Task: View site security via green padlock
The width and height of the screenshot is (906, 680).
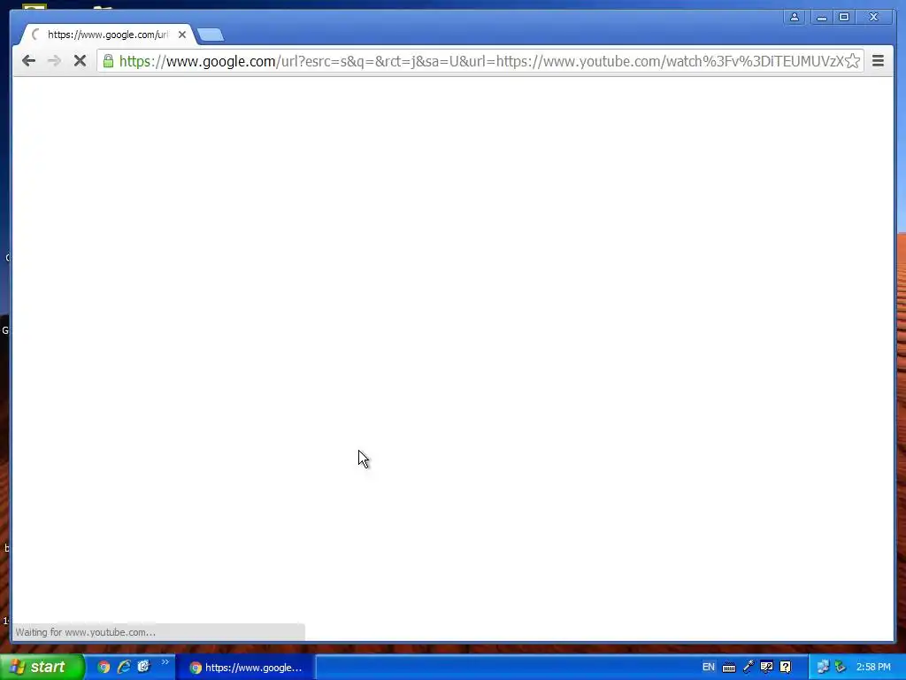Action: tap(108, 61)
